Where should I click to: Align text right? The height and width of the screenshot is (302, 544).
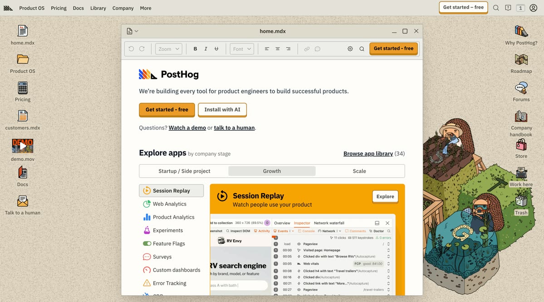coord(288,49)
